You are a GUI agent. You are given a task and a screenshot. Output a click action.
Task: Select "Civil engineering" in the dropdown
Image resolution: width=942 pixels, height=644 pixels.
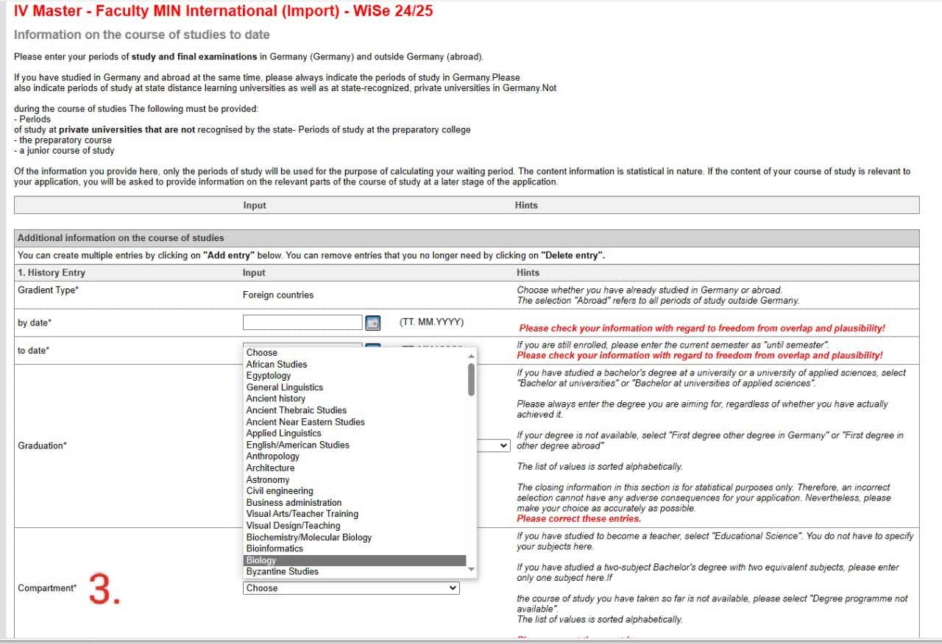(x=279, y=490)
